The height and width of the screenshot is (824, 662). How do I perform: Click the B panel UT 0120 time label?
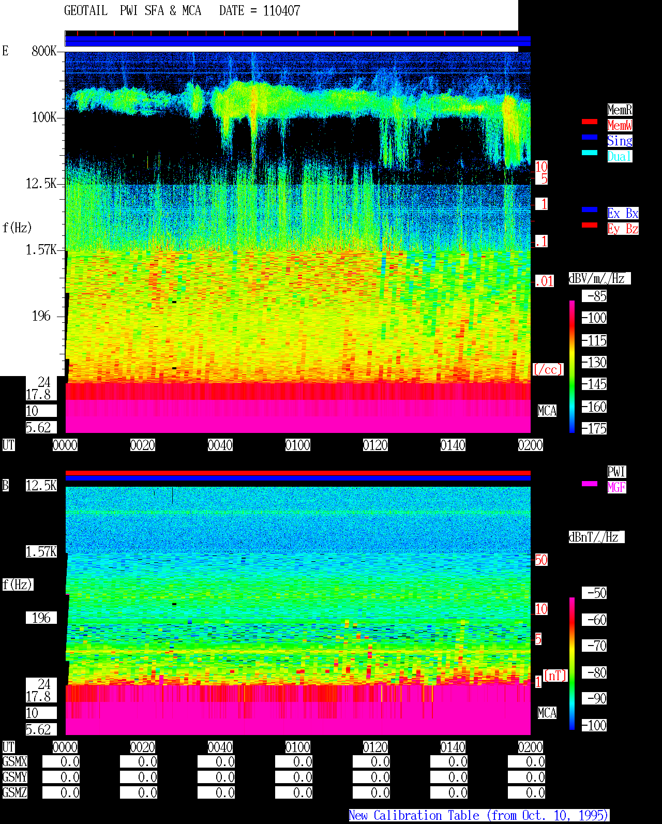[375, 747]
